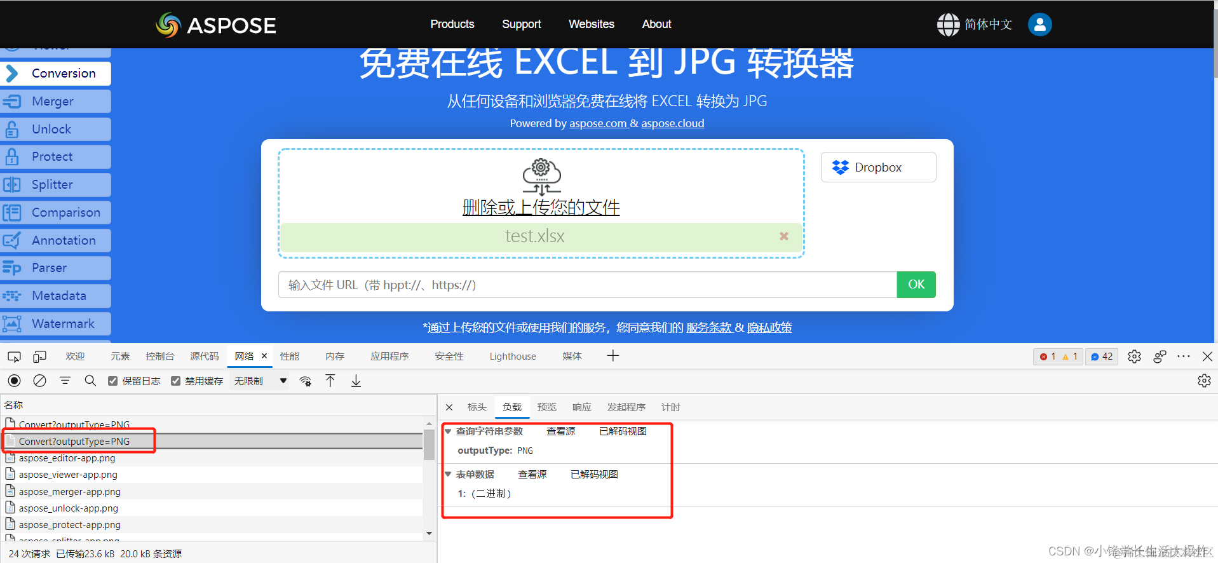
Task: Open the network search magnifier
Action: point(90,381)
